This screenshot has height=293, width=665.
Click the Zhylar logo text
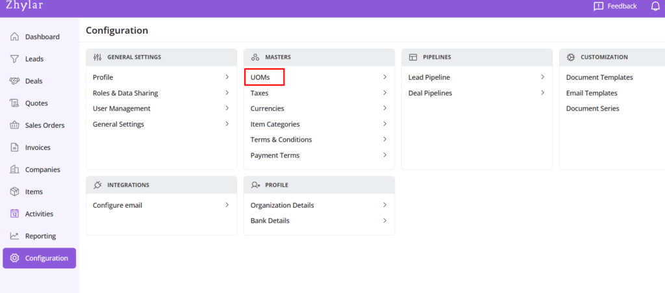click(x=23, y=5)
